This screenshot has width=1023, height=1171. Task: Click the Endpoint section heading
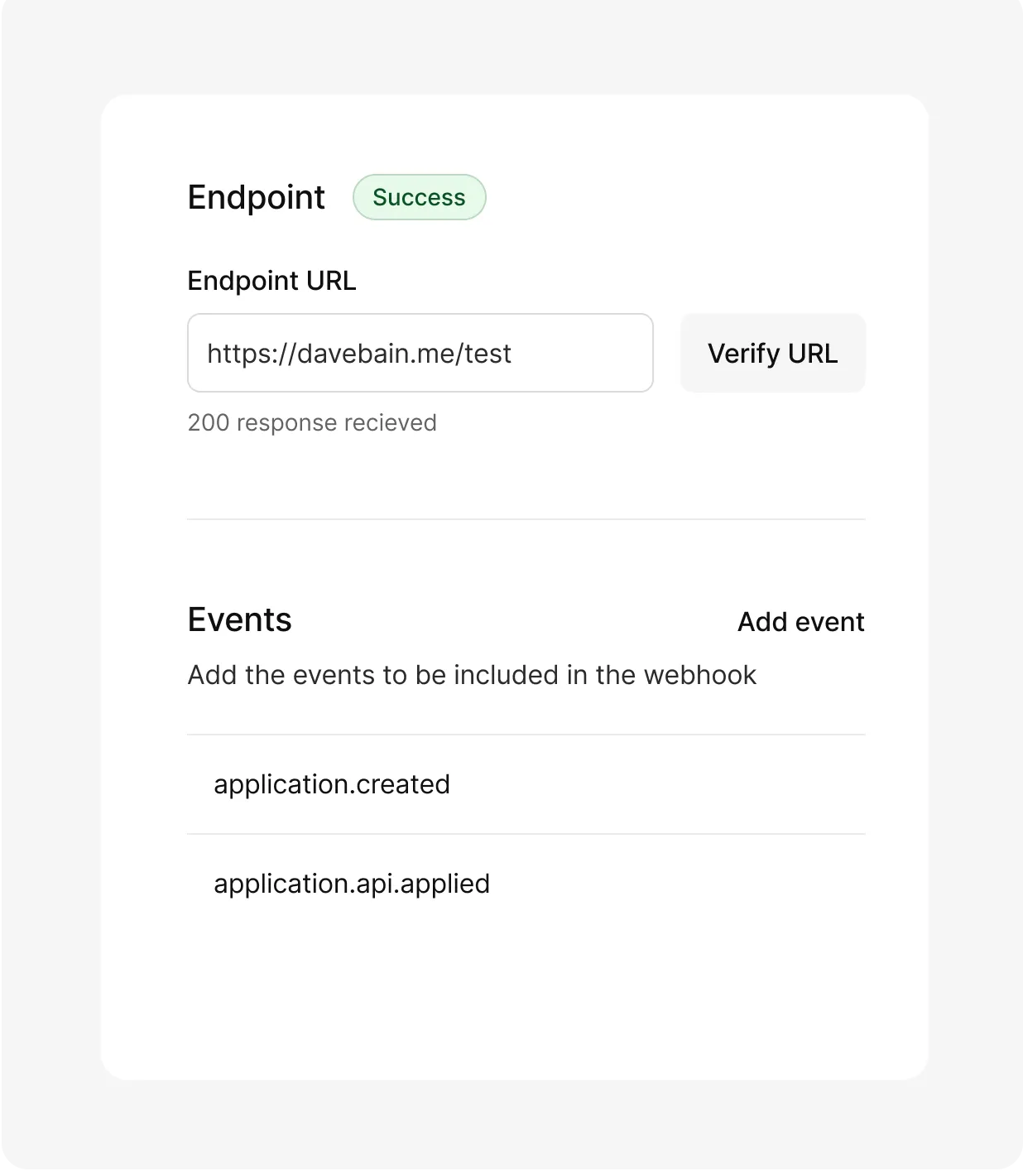256,197
